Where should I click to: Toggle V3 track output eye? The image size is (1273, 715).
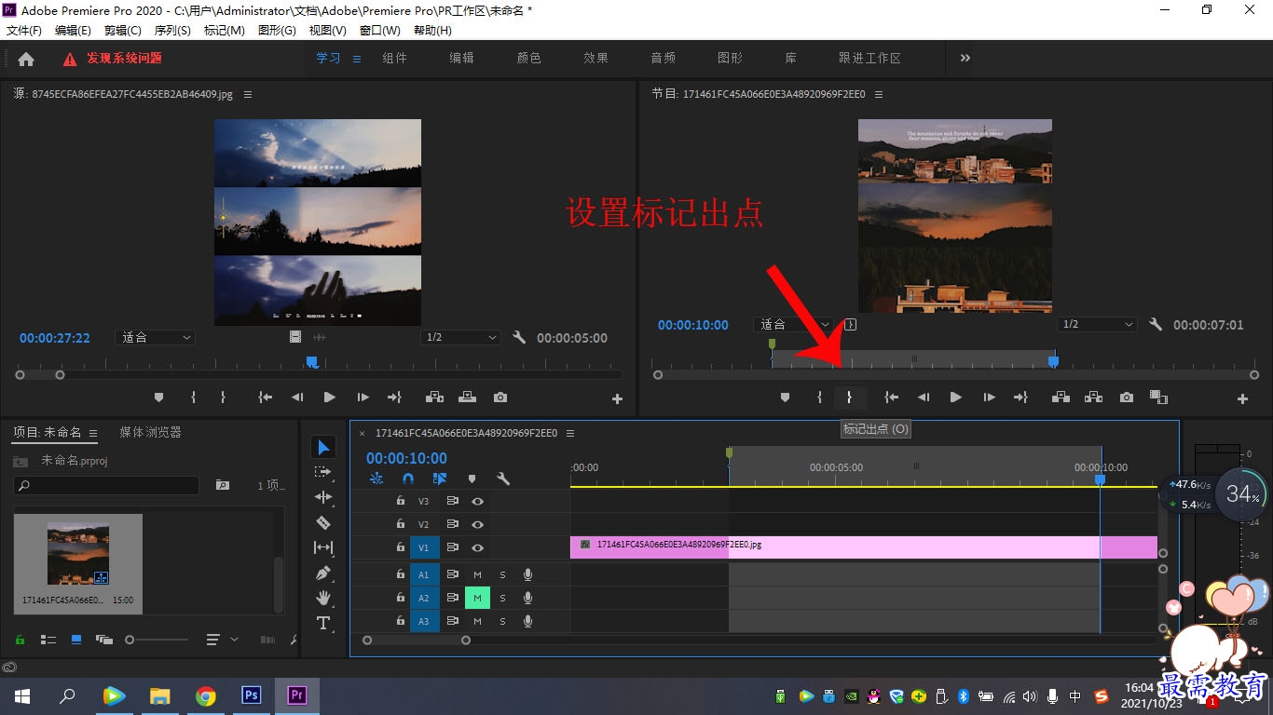(x=477, y=501)
